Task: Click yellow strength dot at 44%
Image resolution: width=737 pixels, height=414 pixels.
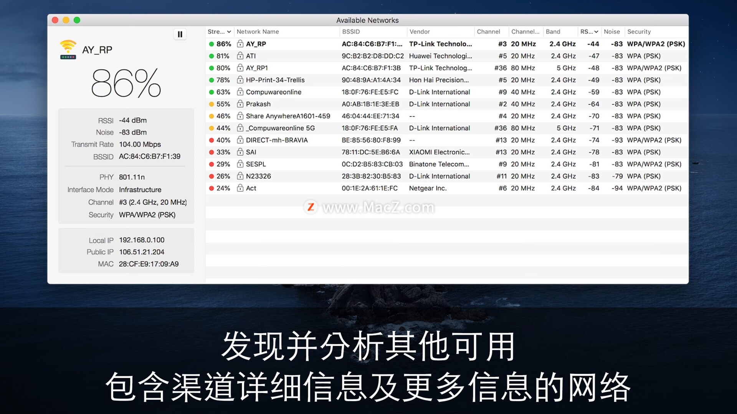Action: (212, 128)
